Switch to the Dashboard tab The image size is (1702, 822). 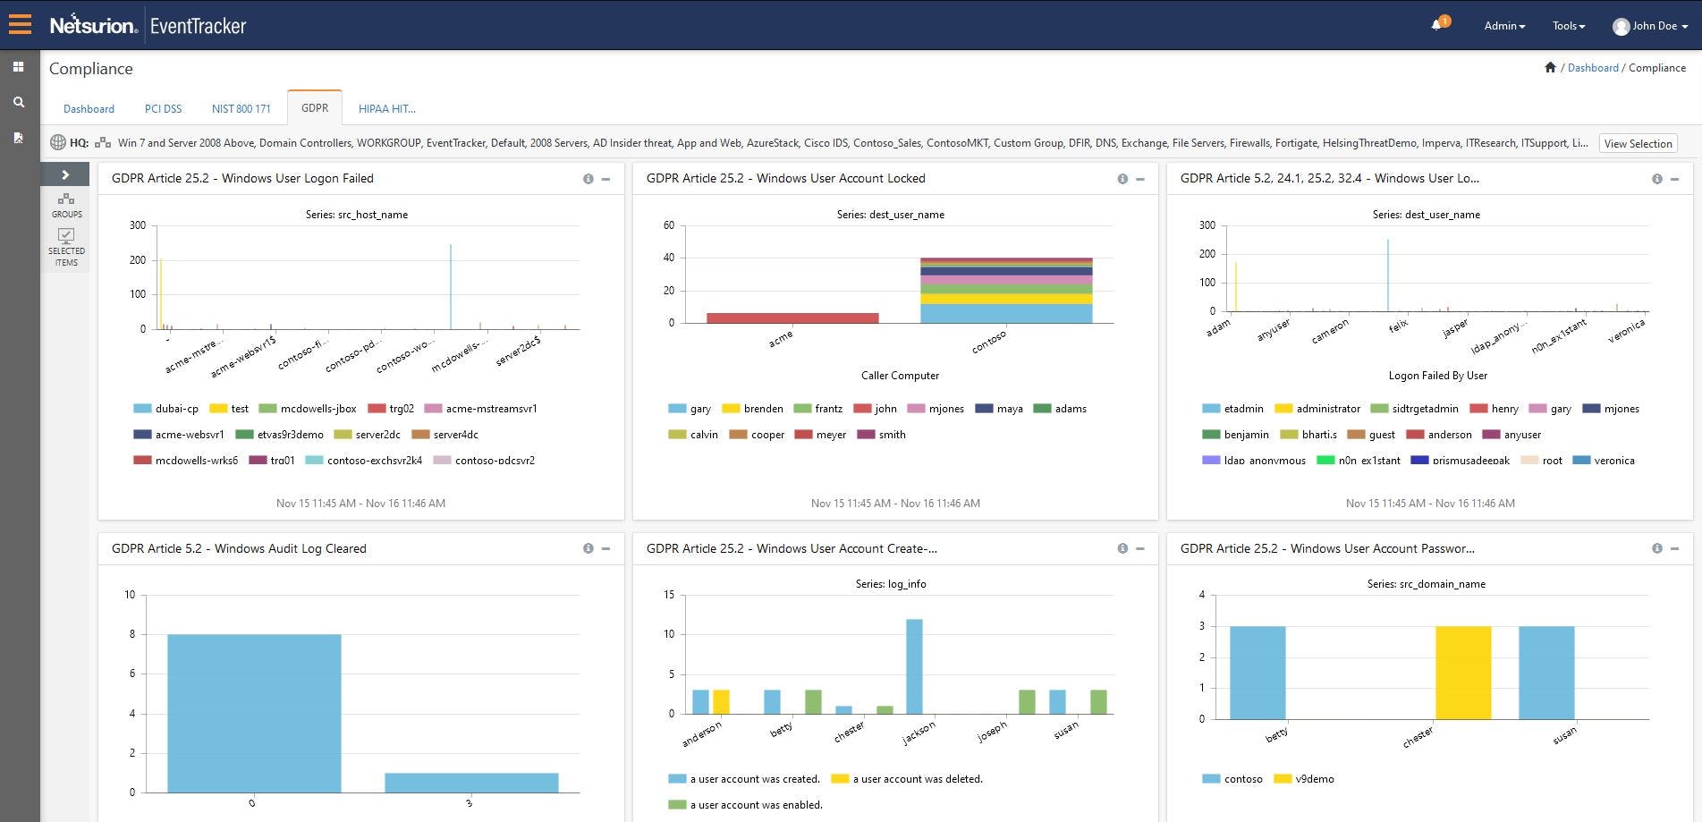click(x=89, y=108)
